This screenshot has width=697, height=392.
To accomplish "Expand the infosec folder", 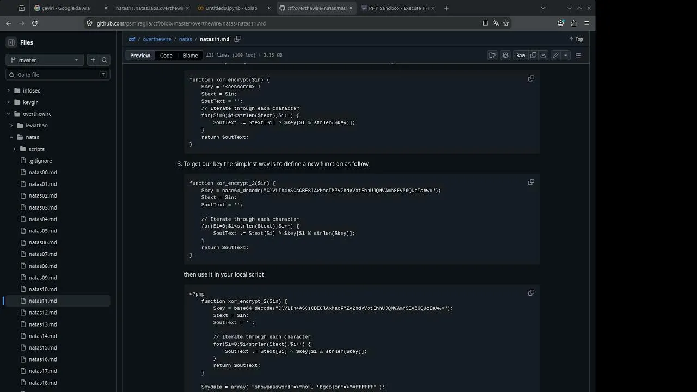I will (x=9, y=90).
